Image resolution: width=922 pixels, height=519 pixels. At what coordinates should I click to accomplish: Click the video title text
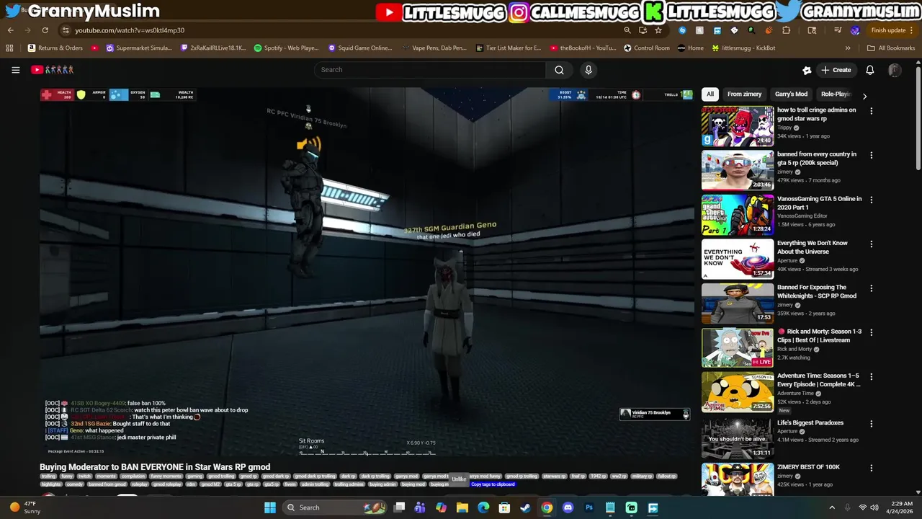(x=155, y=467)
